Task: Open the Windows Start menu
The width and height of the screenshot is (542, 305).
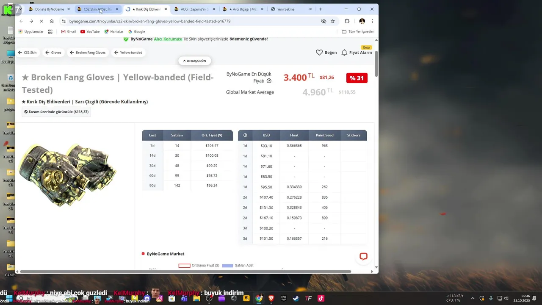Action: [8, 298]
